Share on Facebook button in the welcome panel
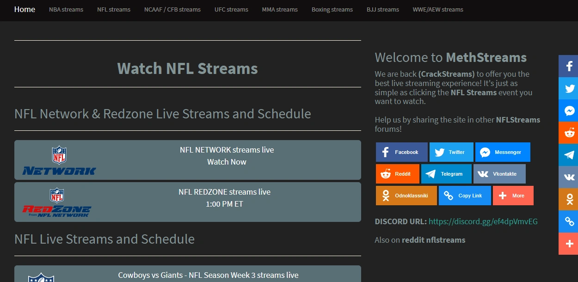The image size is (578, 282). coord(401,152)
